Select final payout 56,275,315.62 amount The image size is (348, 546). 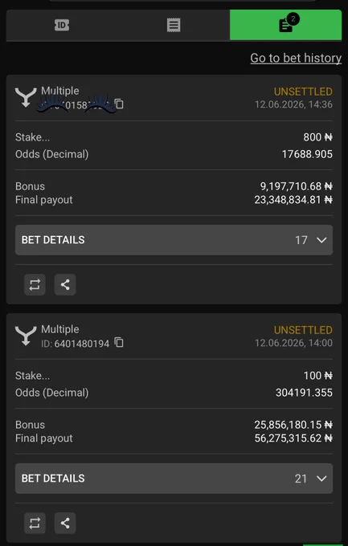pos(293,438)
